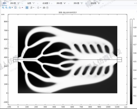Click the Zoom Extents icon
Viewport: 137px width, 109px height.
point(15,8)
